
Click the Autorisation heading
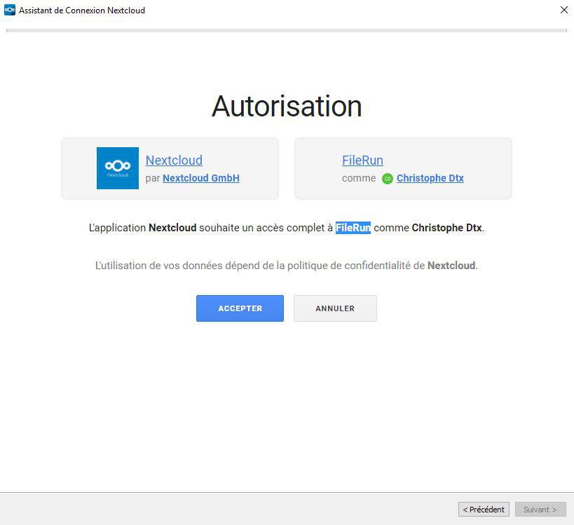tap(287, 106)
